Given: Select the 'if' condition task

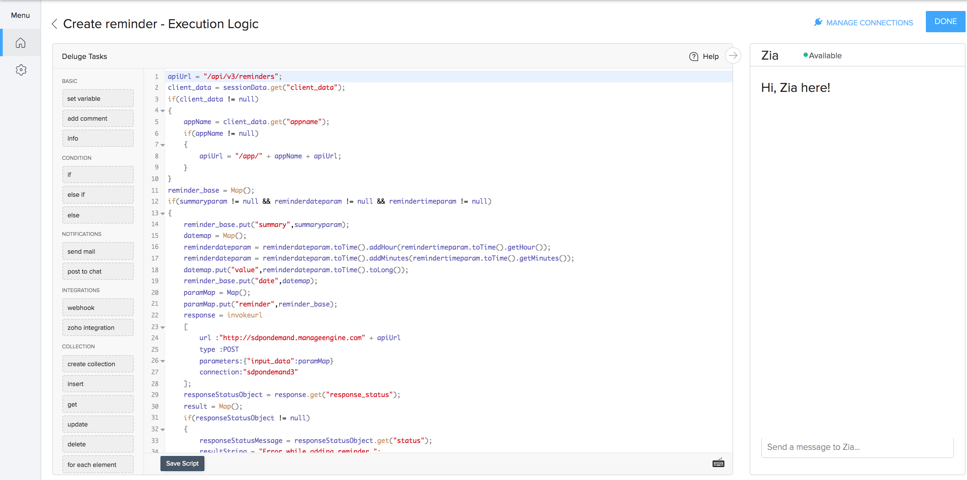Looking at the screenshot, I should (x=98, y=175).
